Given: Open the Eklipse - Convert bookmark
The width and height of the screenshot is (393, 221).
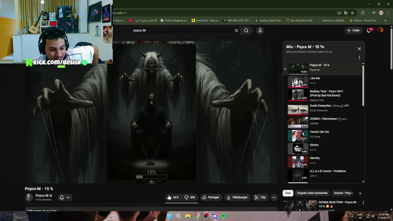Looking at the screenshot, I should point(364,21).
